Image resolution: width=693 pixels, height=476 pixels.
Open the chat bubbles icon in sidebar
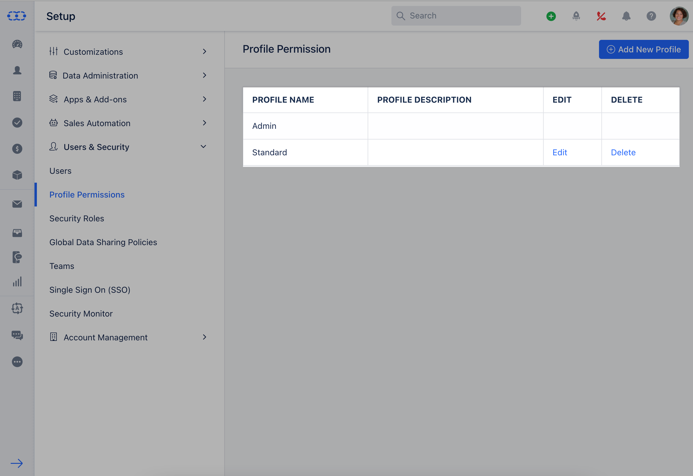point(17,335)
